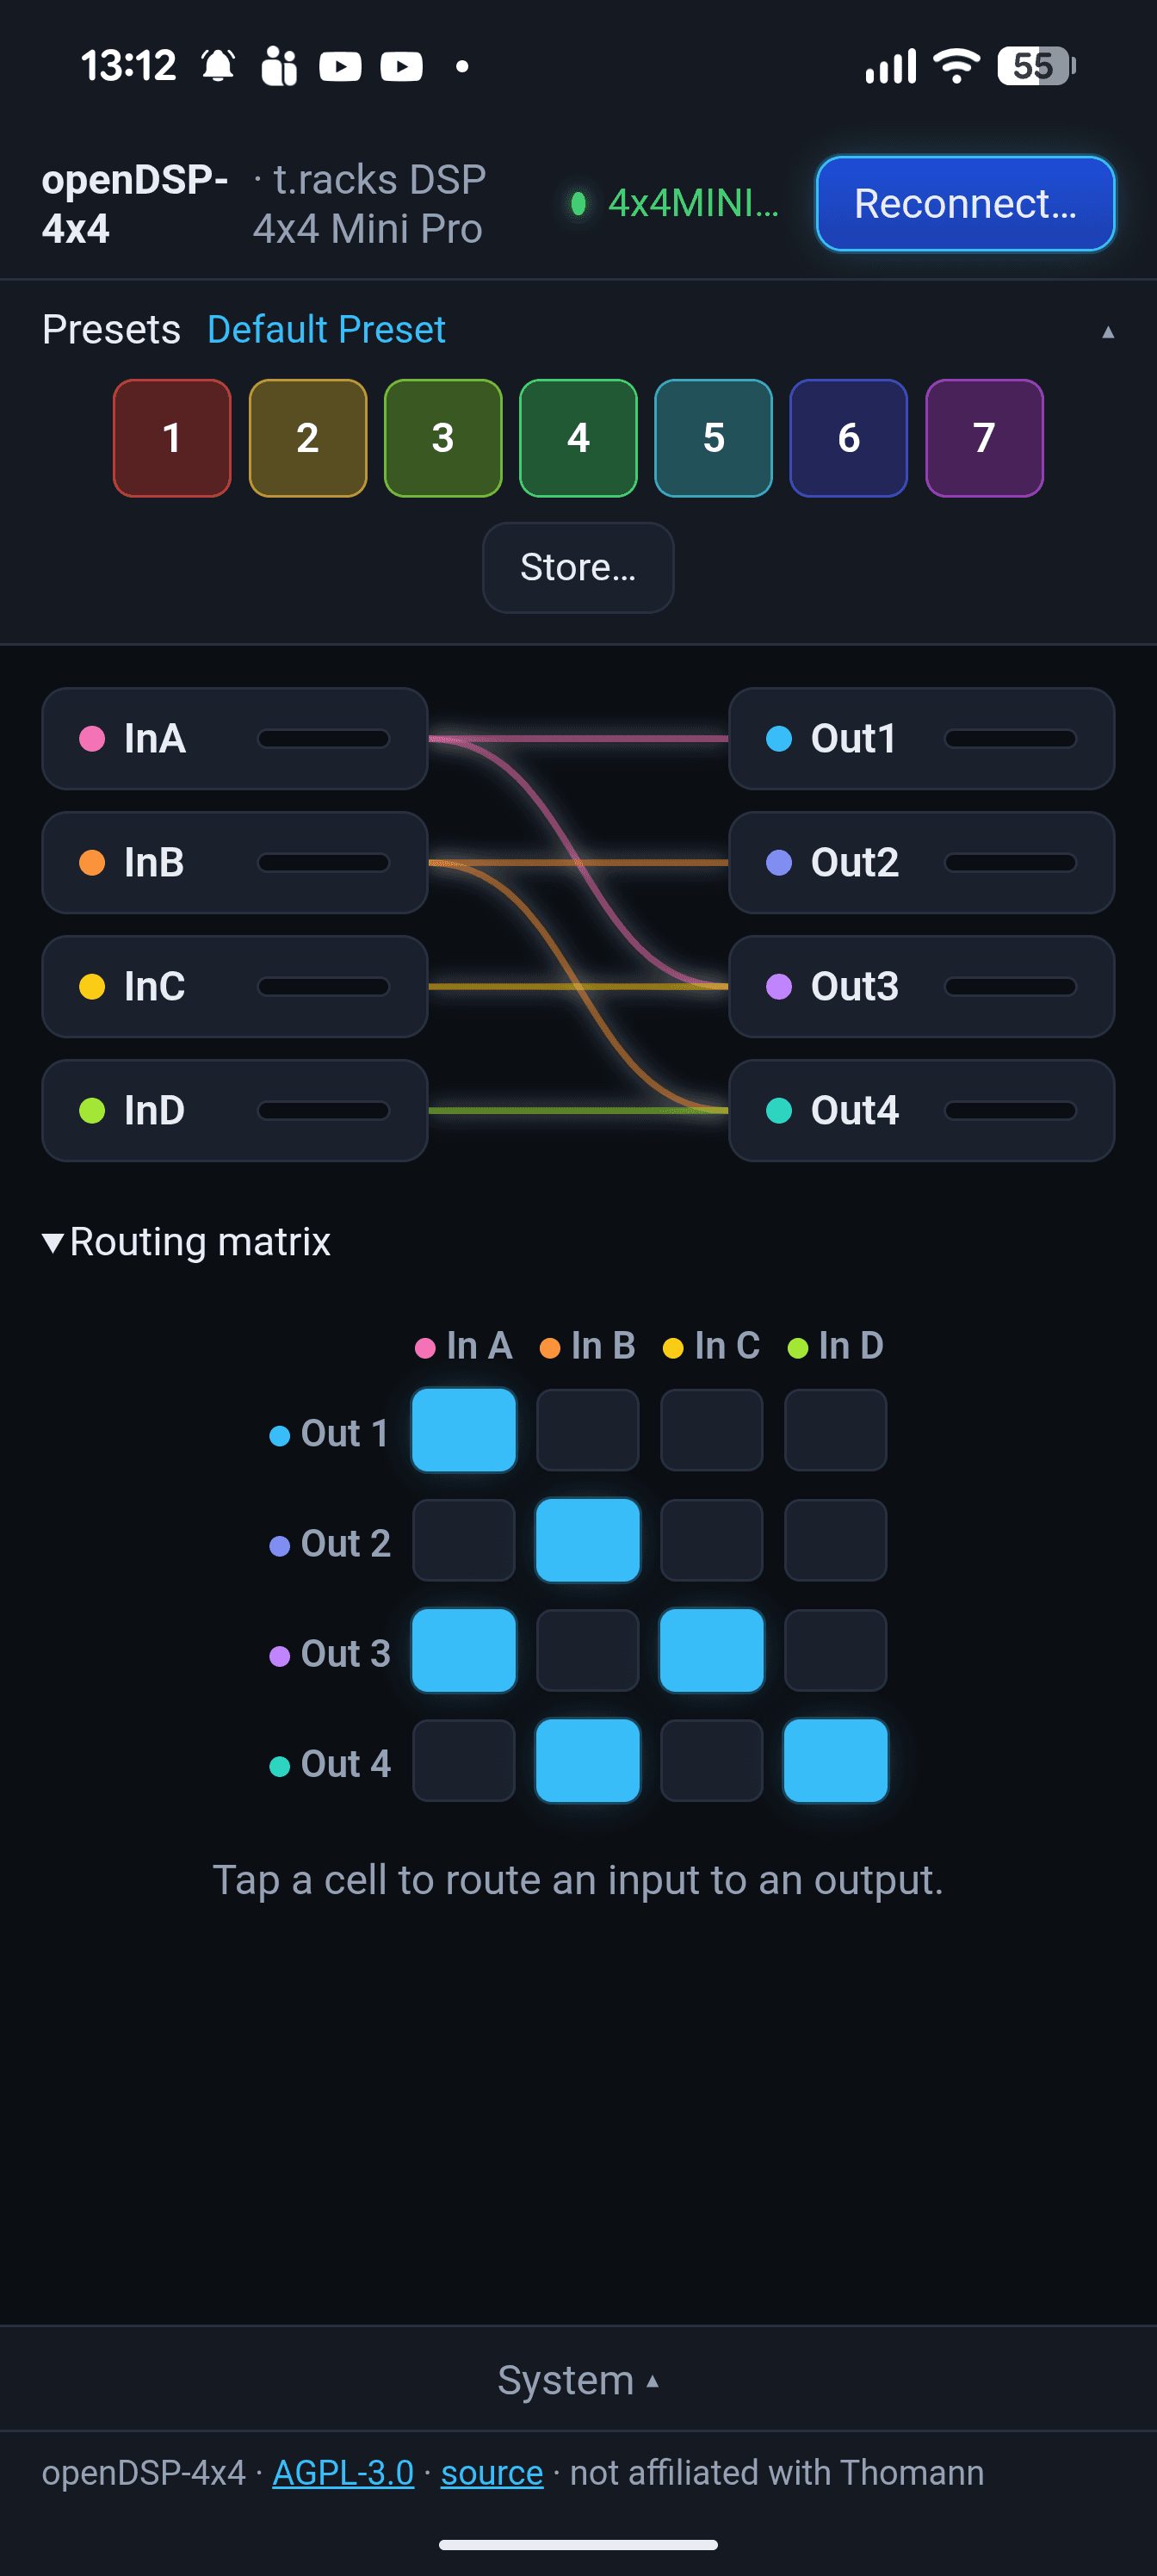Image resolution: width=1157 pixels, height=2576 pixels.
Task: Click the InD level meter bar
Action: (323, 1111)
